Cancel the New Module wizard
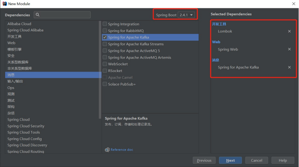The width and height of the screenshot is (299, 167). [x=256, y=161]
